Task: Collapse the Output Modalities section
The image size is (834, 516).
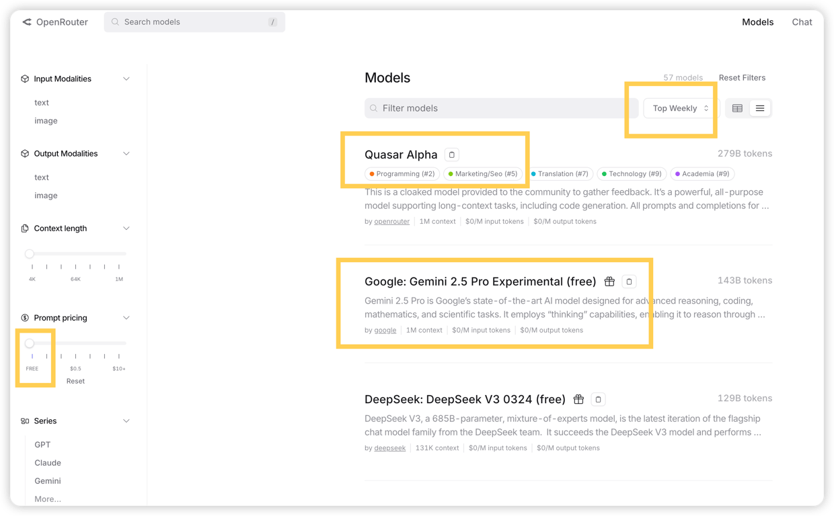Action: pyautogui.click(x=126, y=153)
